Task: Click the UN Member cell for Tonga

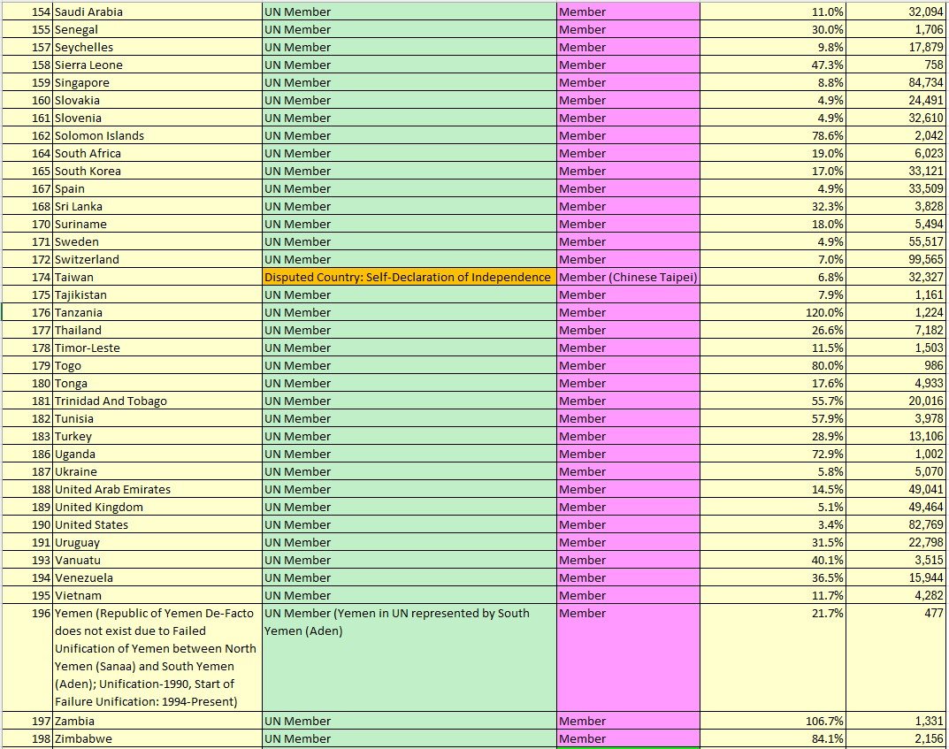Action: coord(409,383)
